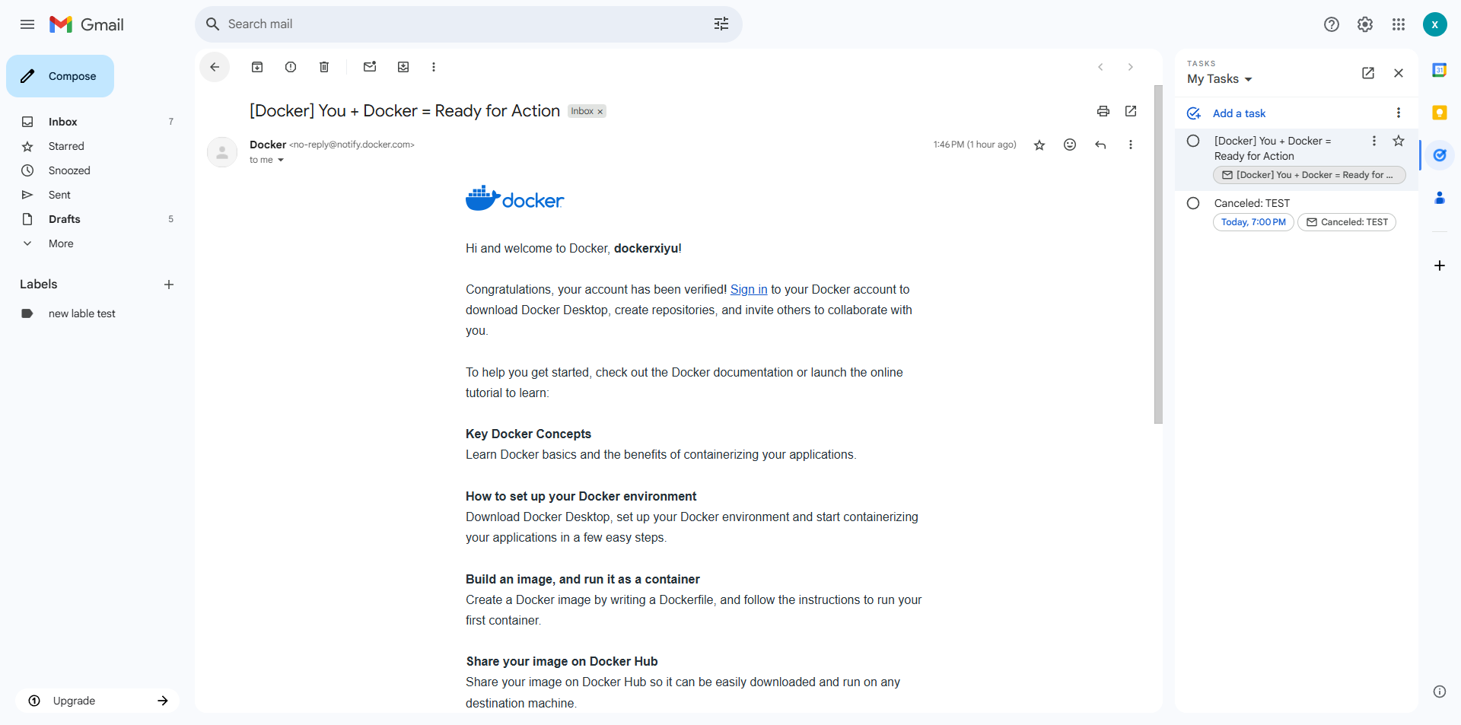The image size is (1461, 725).
Task: Open email in new window
Action: click(1131, 111)
